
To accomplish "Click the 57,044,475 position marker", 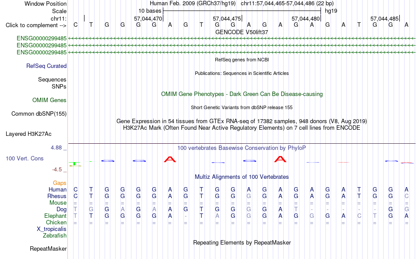I will 227,18.
